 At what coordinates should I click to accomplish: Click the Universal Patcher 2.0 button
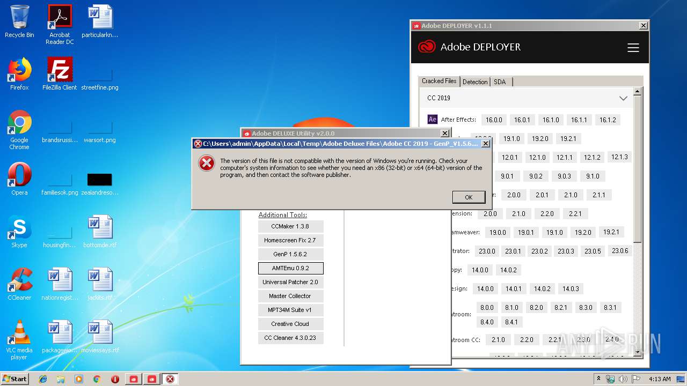pos(290,282)
